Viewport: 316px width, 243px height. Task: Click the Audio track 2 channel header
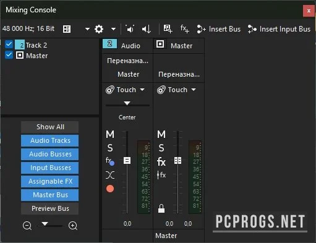click(x=127, y=46)
